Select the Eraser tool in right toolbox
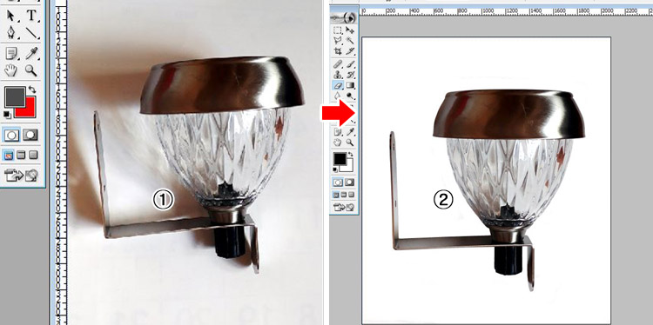Image resolution: width=653 pixels, height=325 pixels. pos(338,85)
